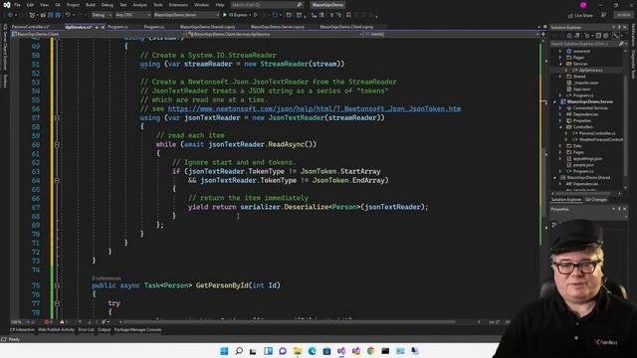Collapse GetPersonById method at line 75

click(57, 285)
